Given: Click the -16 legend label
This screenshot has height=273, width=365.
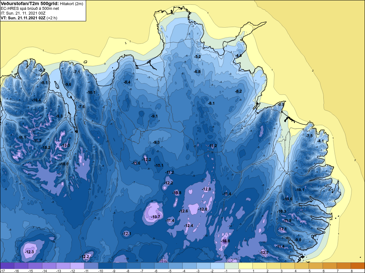Looking at the screenshot, I should (16, 271).
